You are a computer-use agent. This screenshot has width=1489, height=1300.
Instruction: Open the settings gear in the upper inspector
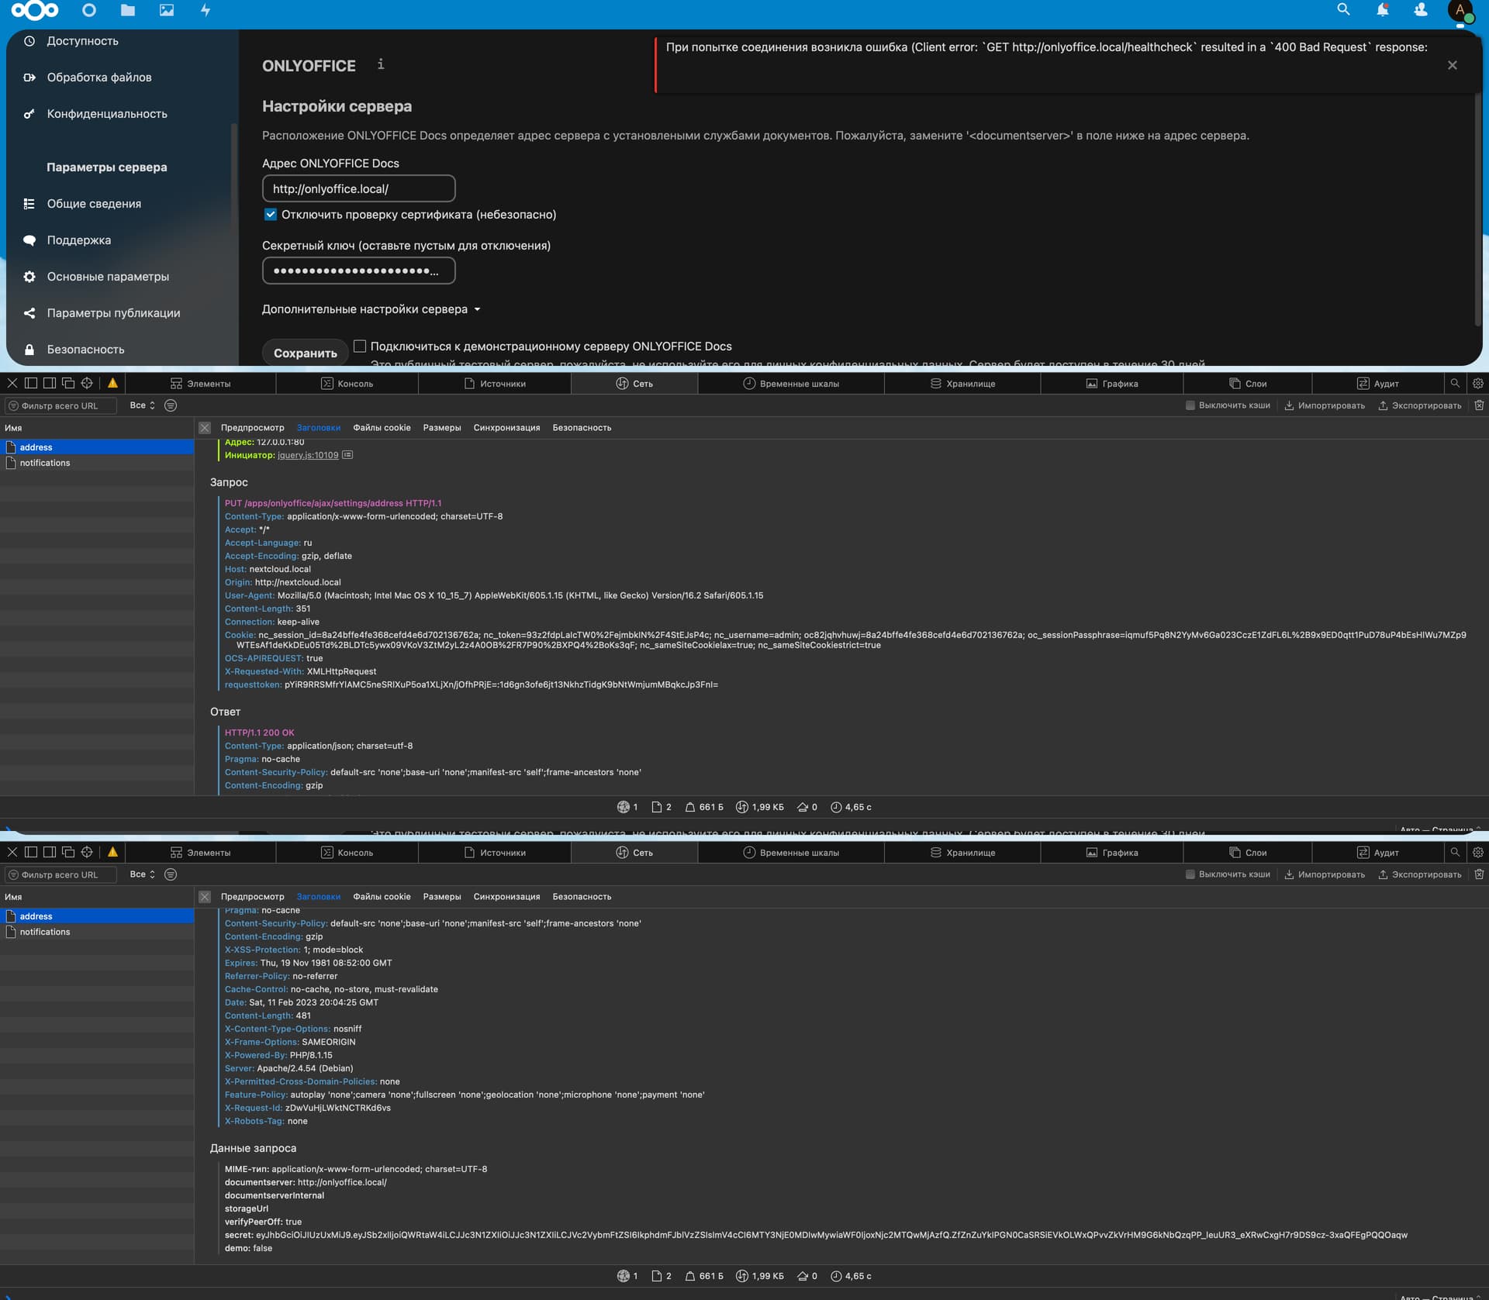coord(1478,383)
